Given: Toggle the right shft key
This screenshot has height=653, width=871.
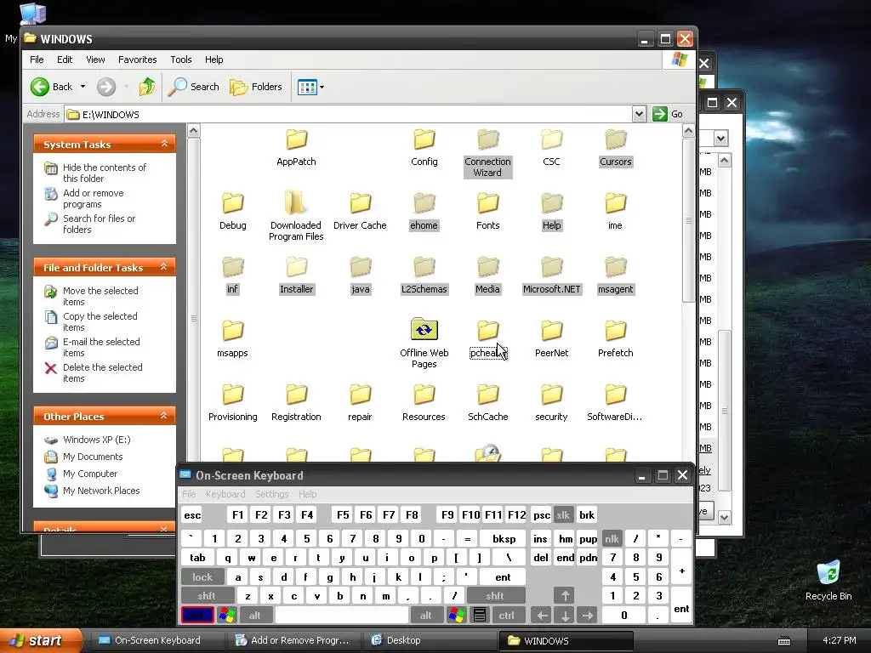Looking at the screenshot, I should click(x=495, y=596).
